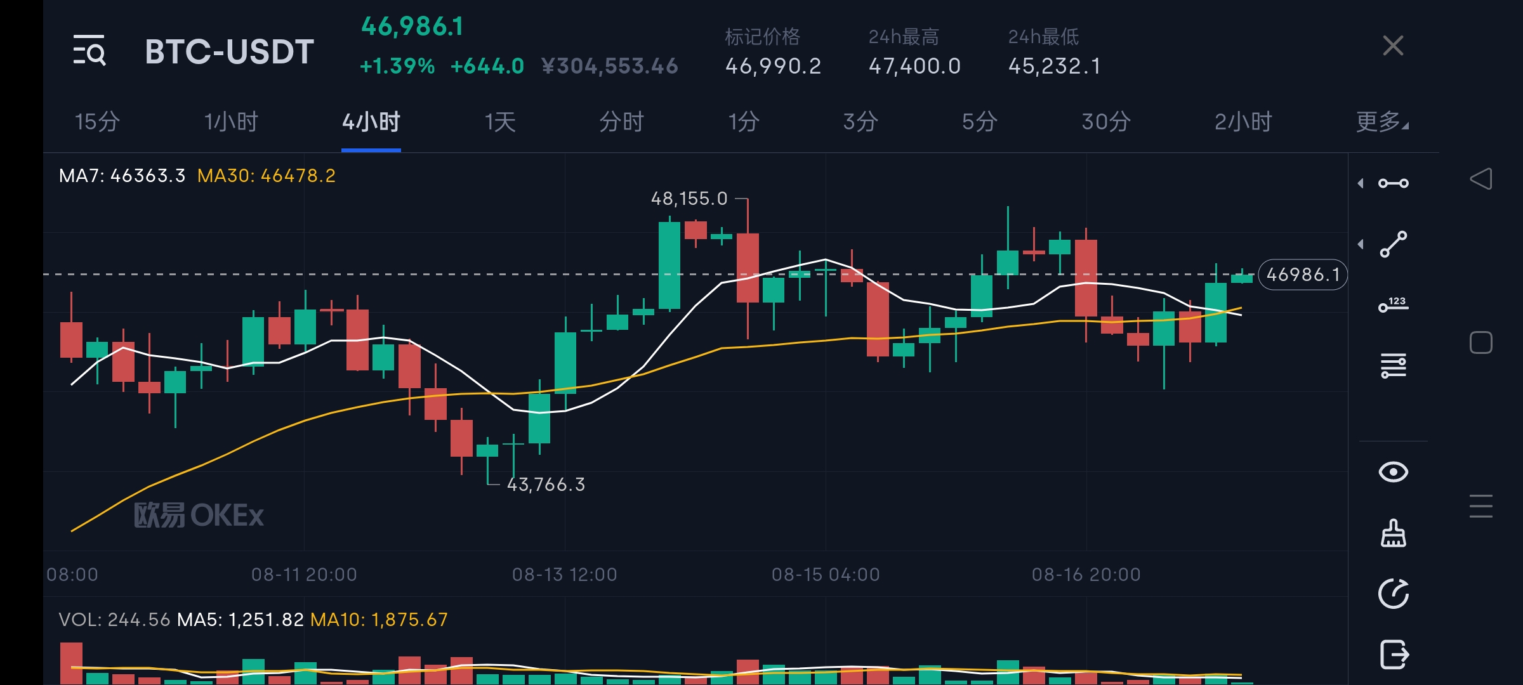Toggle drawing visibility with the eye icon
The width and height of the screenshot is (1523, 685).
click(1394, 472)
